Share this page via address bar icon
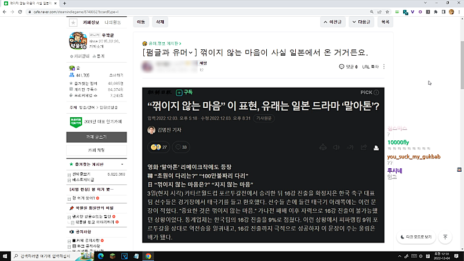Image resolution: width=464 pixels, height=261 pixels. tap(379, 12)
